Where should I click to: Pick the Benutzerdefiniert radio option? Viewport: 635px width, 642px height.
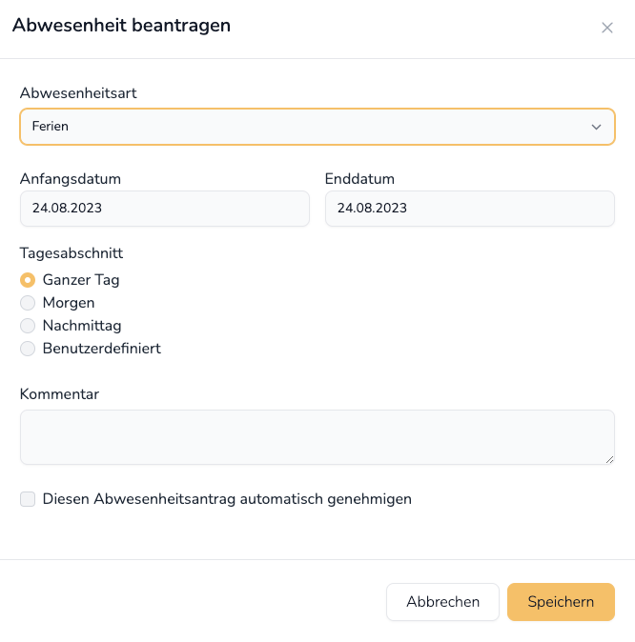click(28, 349)
